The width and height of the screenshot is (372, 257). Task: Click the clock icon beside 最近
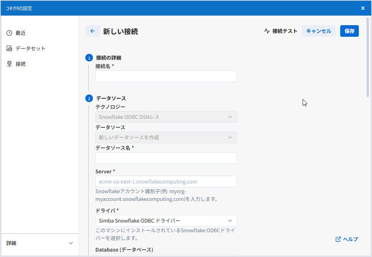tap(9, 33)
